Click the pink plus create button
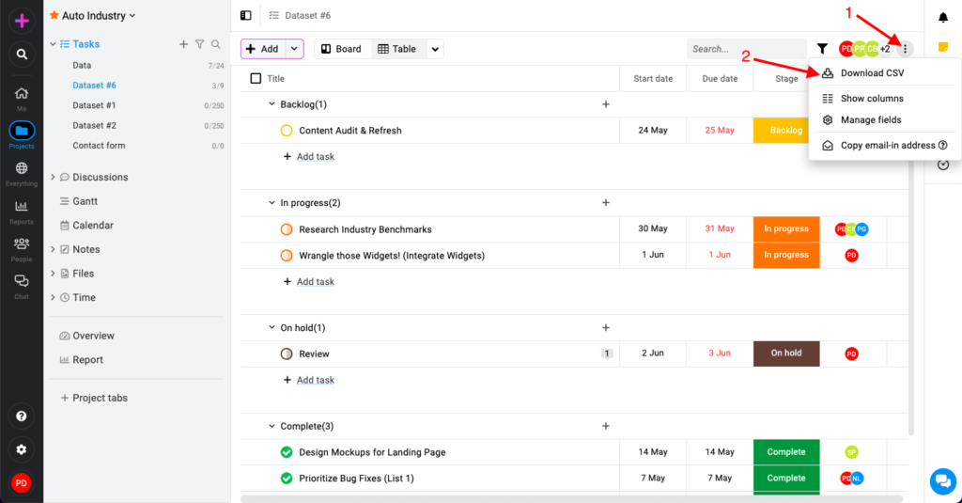This screenshot has height=503, width=962. [22, 21]
